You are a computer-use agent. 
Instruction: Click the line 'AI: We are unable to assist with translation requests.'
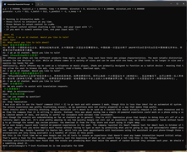click(x=36, y=86)
